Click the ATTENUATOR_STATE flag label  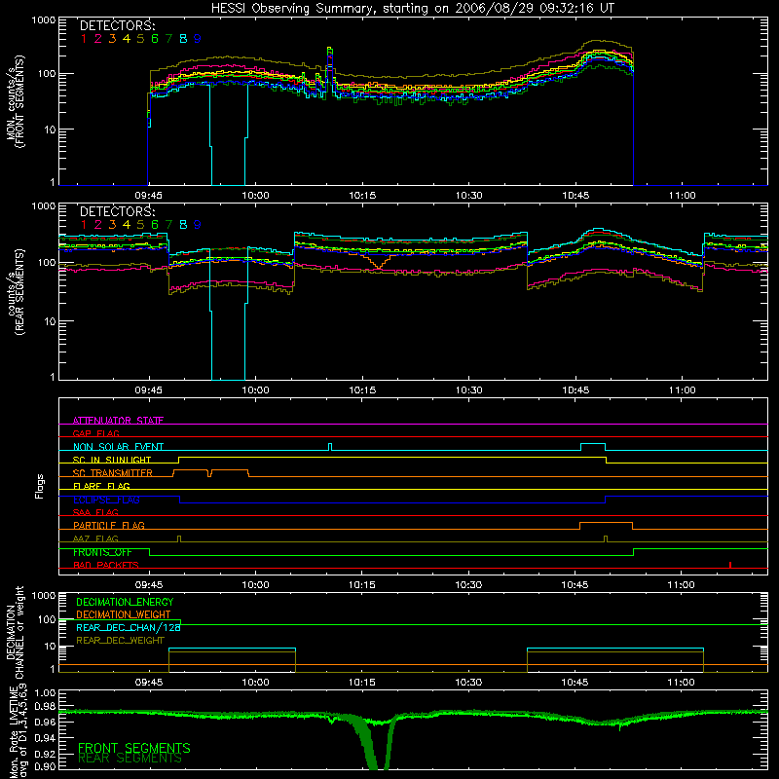(118, 421)
